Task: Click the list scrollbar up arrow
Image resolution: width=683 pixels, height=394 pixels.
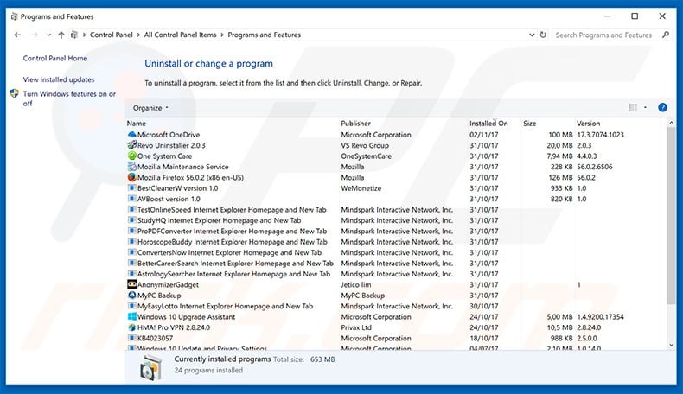Action: [671, 124]
